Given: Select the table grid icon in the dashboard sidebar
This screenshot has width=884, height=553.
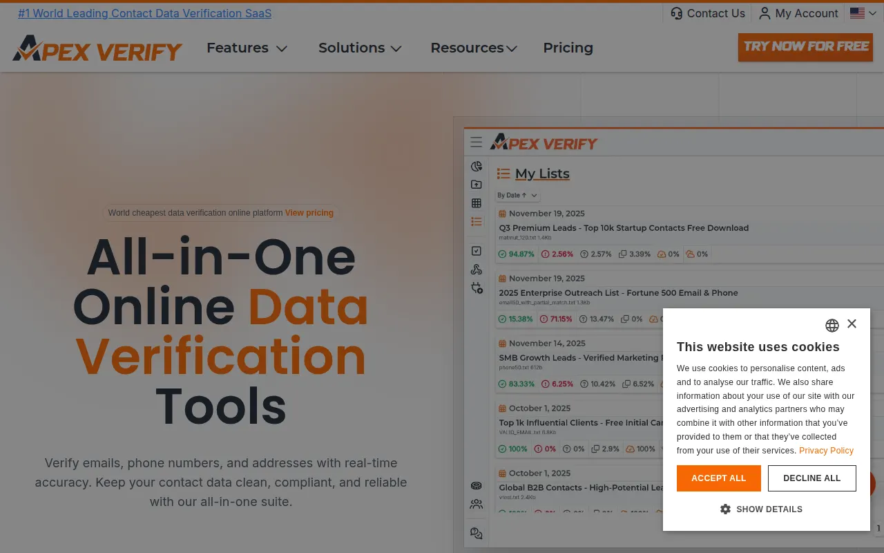Looking at the screenshot, I should tap(477, 203).
